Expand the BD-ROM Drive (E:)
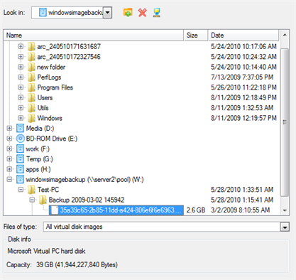The height and width of the screenshot is (280, 296). (x=9, y=139)
